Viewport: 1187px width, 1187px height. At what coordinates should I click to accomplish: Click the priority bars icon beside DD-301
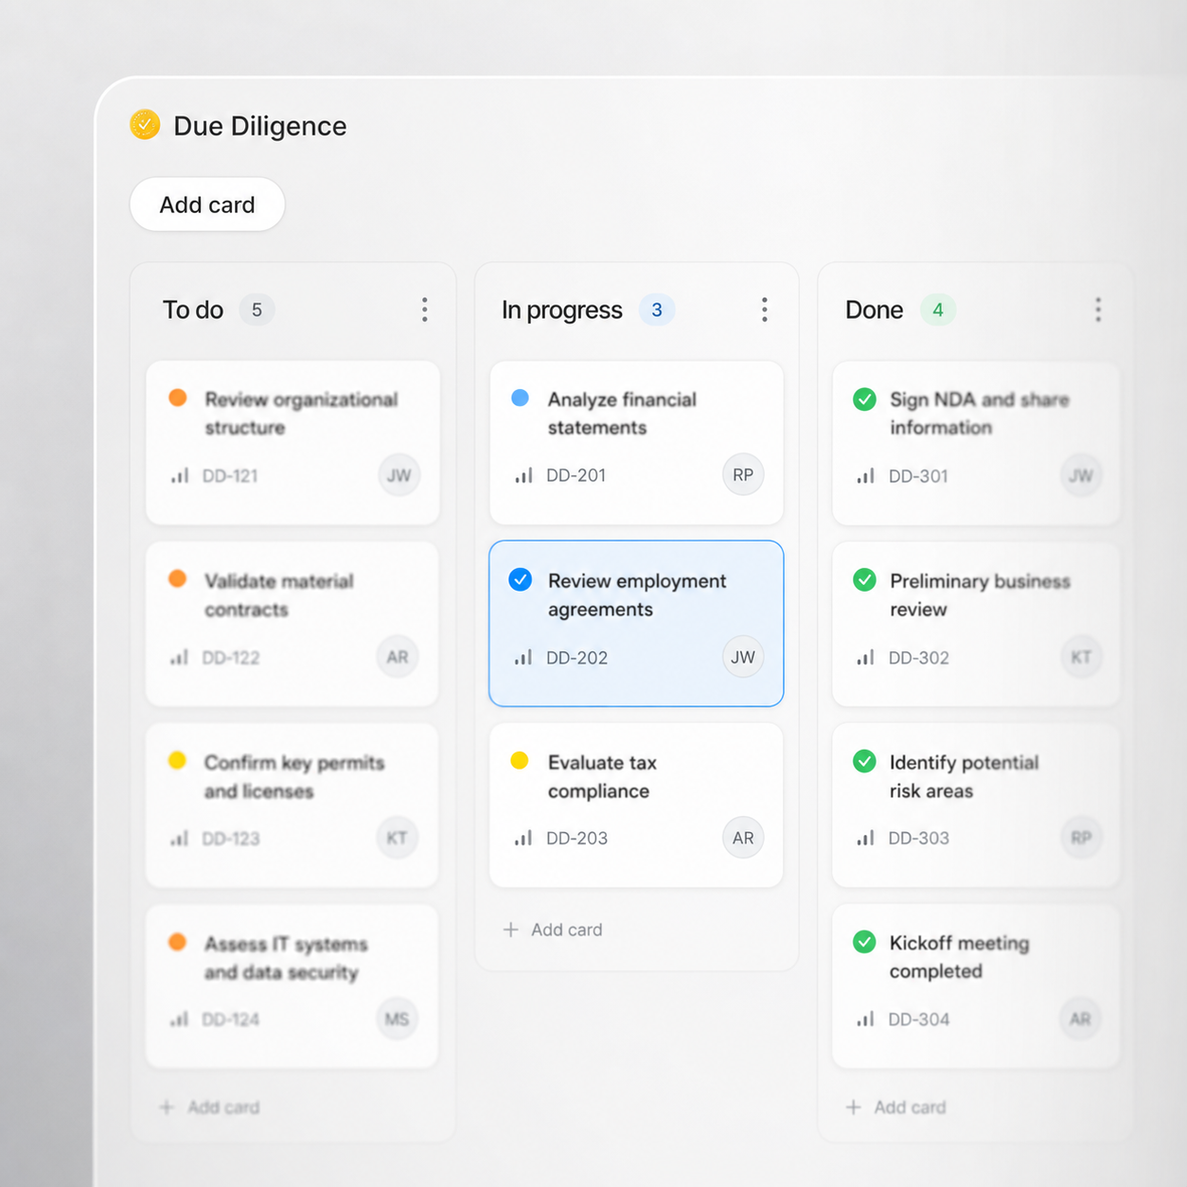coord(866,476)
